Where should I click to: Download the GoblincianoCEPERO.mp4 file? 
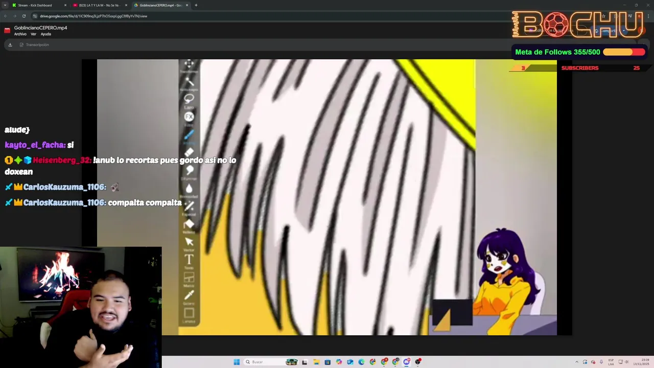pos(10,44)
